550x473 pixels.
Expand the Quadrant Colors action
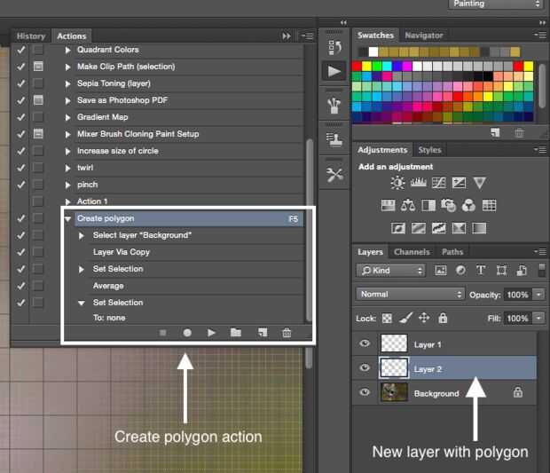tap(67, 50)
